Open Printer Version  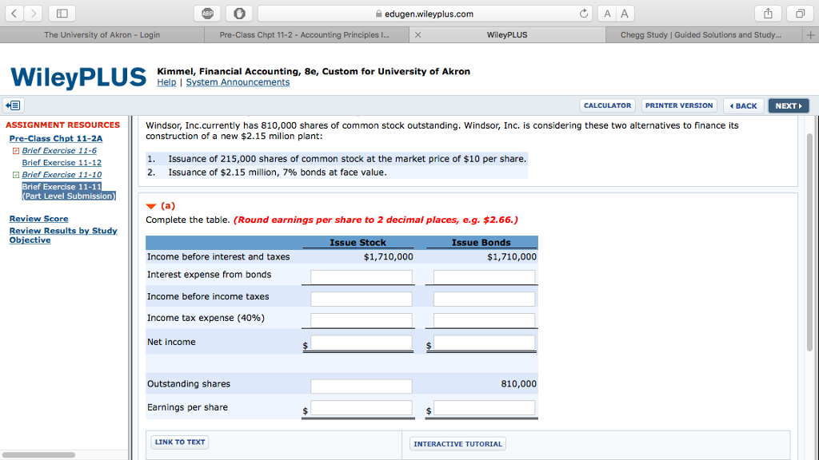coord(679,105)
